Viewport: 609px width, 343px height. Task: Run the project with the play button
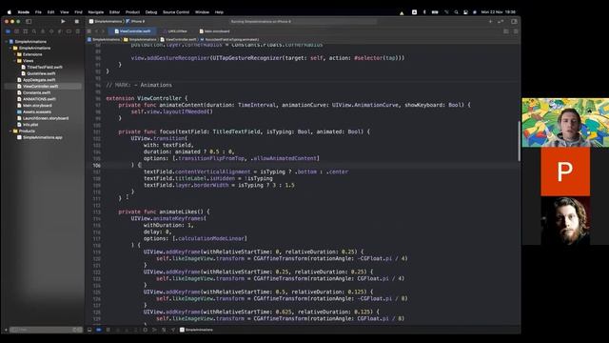(63, 21)
